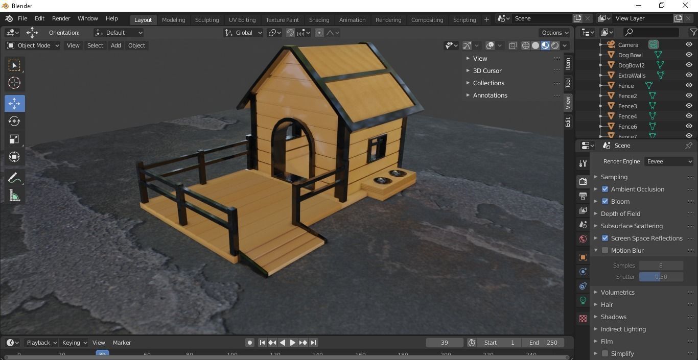Activate the 3D Cursor tool
The height and width of the screenshot is (360, 698).
14,83
